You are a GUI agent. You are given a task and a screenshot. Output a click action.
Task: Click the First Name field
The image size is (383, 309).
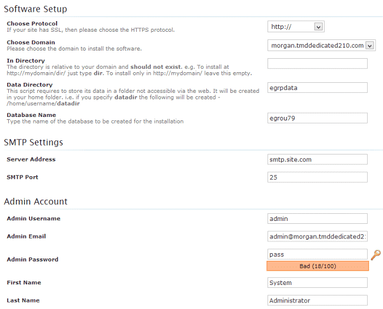pos(317,283)
